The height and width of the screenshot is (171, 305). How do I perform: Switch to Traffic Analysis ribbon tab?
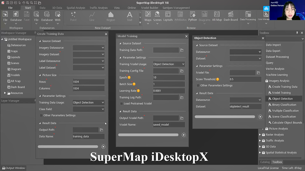pos(98,8)
